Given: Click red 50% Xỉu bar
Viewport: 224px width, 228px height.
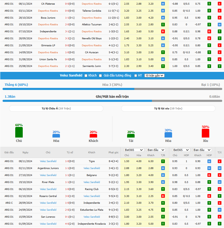Looking at the screenshot, I should click(205, 133).
